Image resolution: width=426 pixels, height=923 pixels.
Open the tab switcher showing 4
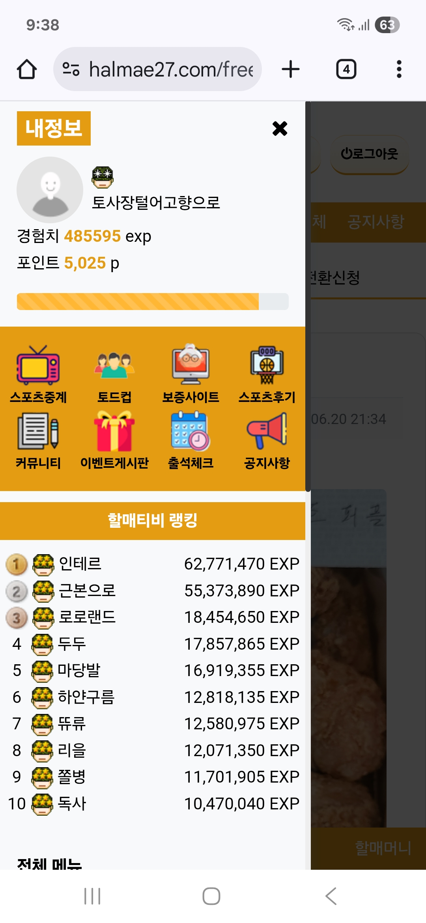click(346, 69)
